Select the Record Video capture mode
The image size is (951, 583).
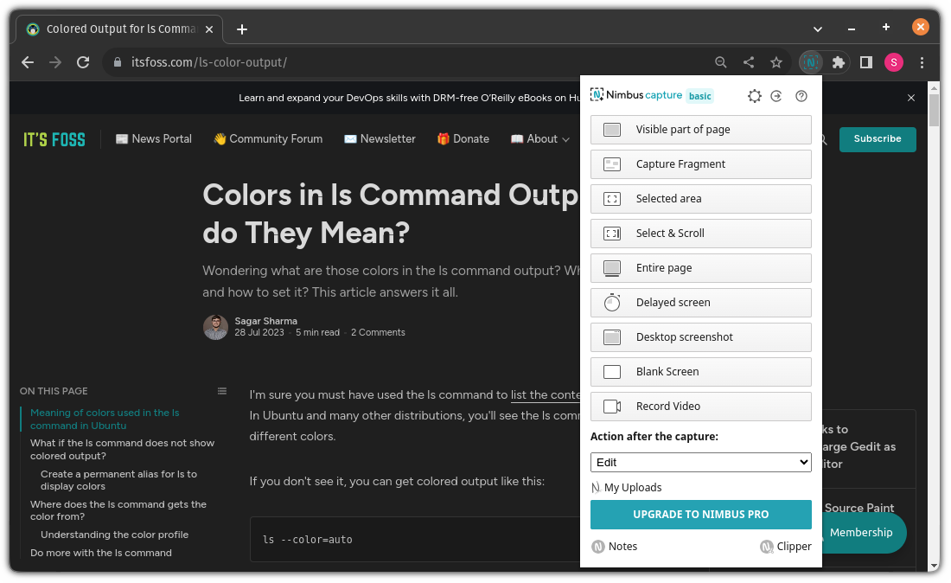pyautogui.click(x=700, y=406)
